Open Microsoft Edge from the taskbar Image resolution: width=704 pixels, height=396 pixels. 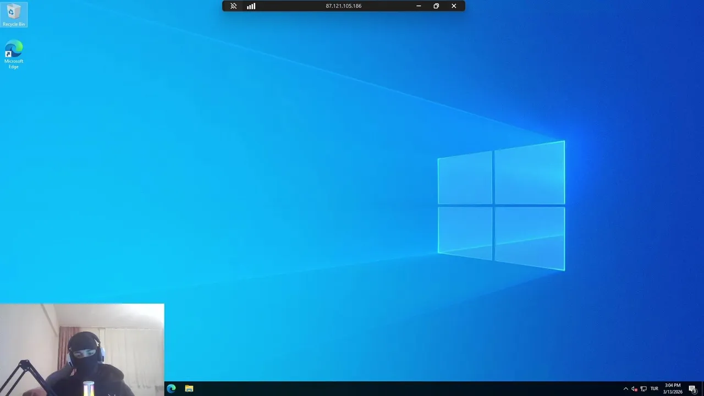tap(171, 388)
